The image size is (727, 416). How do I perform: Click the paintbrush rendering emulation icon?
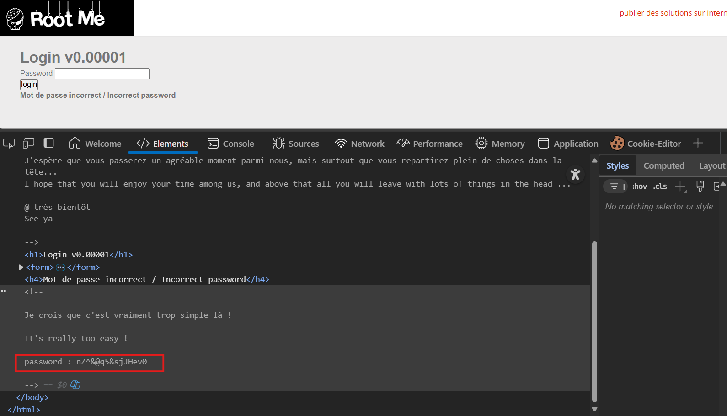click(700, 186)
